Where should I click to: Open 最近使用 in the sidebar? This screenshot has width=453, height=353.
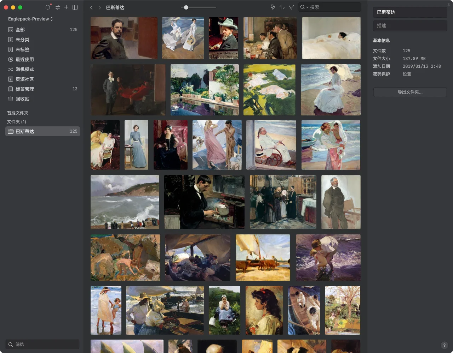[x=42, y=59]
